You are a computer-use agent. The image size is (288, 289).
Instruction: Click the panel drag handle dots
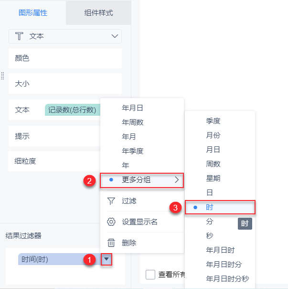coord(3,76)
